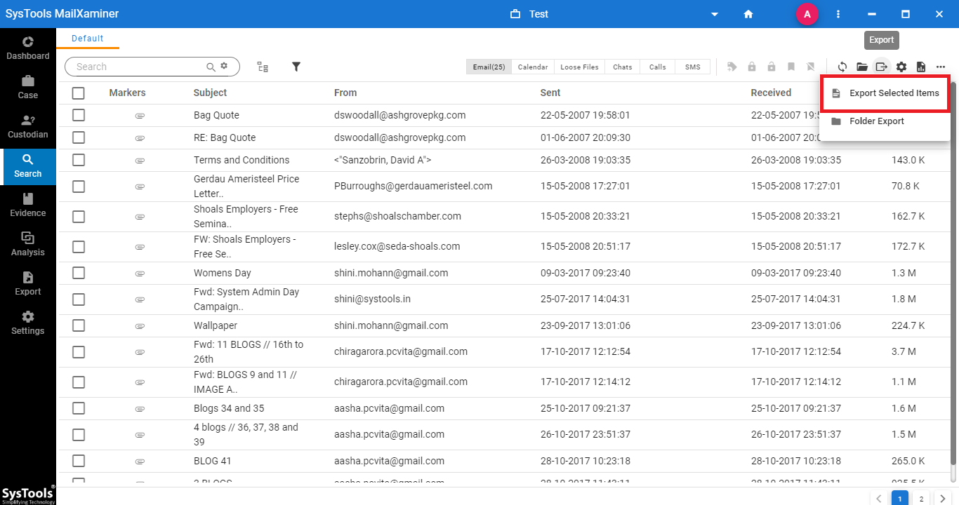The image size is (959, 505).
Task: Switch to the Email(25) tab
Action: (489, 67)
